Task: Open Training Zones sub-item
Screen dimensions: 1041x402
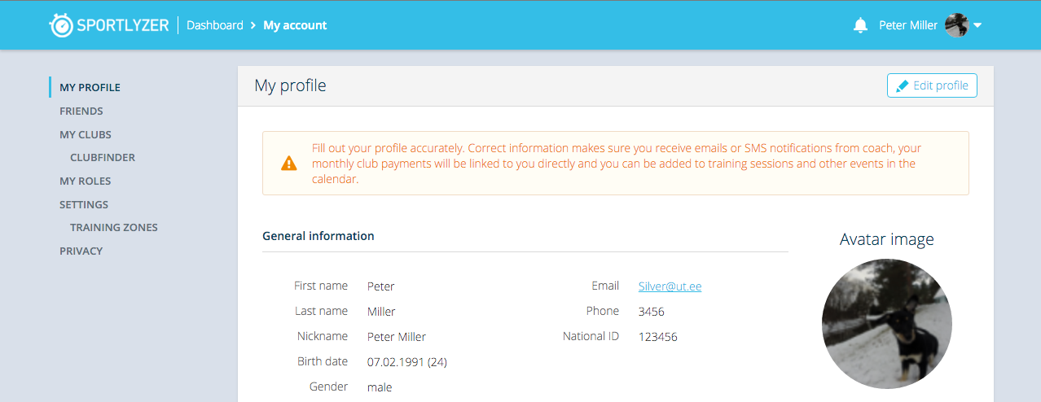Action: [x=114, y=228]
